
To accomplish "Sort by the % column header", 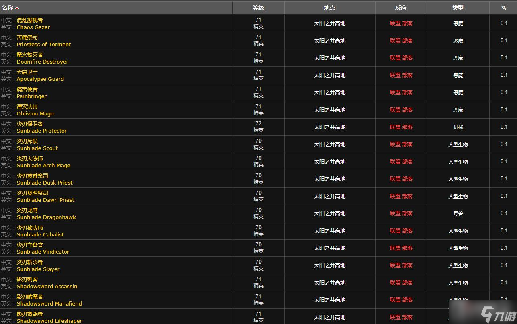I will (x=504, y=8).
